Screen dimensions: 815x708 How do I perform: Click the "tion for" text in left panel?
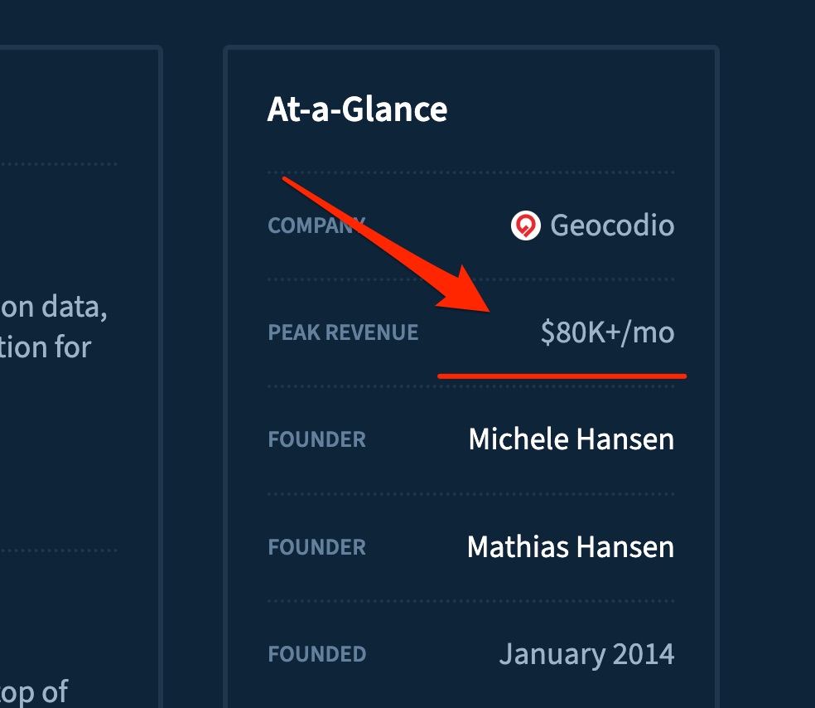tap(46, 346)
